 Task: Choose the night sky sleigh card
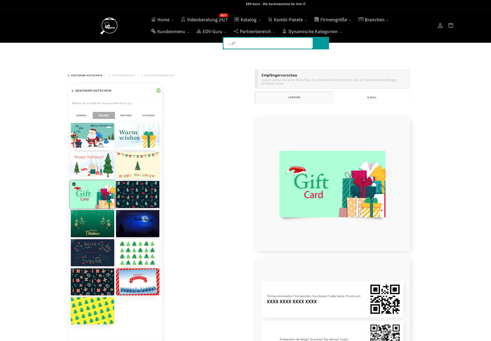coord(138,224)
